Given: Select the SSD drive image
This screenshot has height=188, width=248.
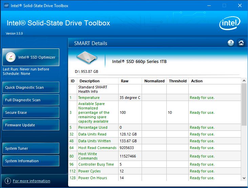Looking at the screenshot, I should point(86,57).
